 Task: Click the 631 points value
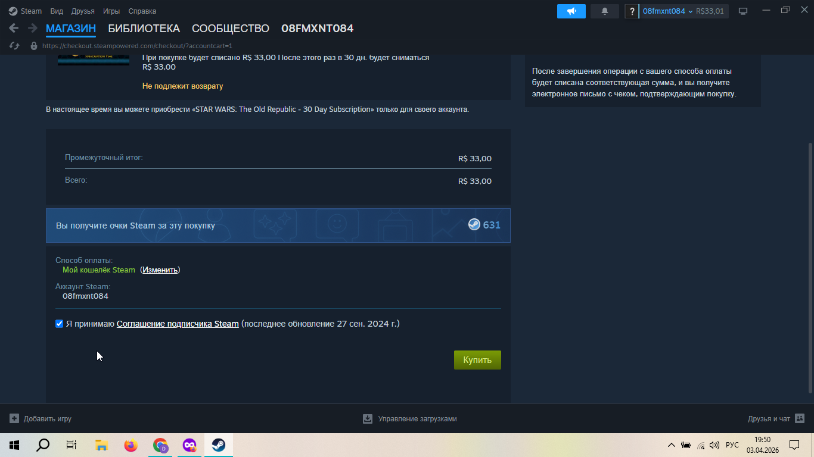(492, 225)
